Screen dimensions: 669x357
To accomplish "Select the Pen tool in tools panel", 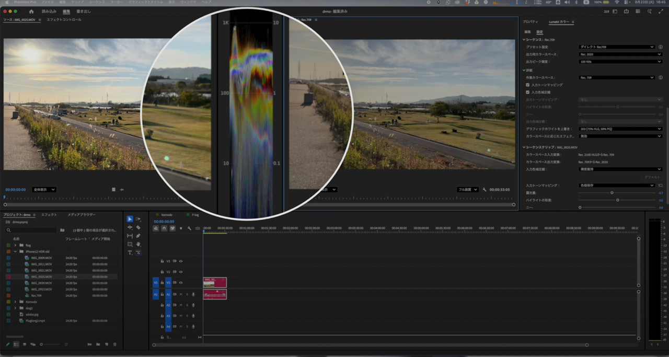I will click(x=138, y=236).
